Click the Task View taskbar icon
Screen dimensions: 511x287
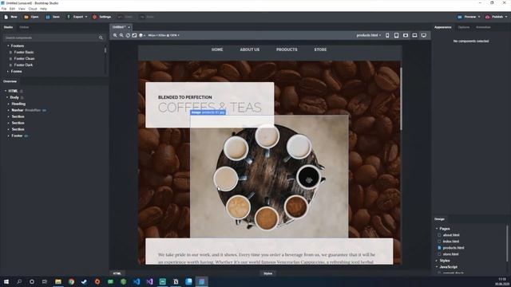tap(45, 281)
